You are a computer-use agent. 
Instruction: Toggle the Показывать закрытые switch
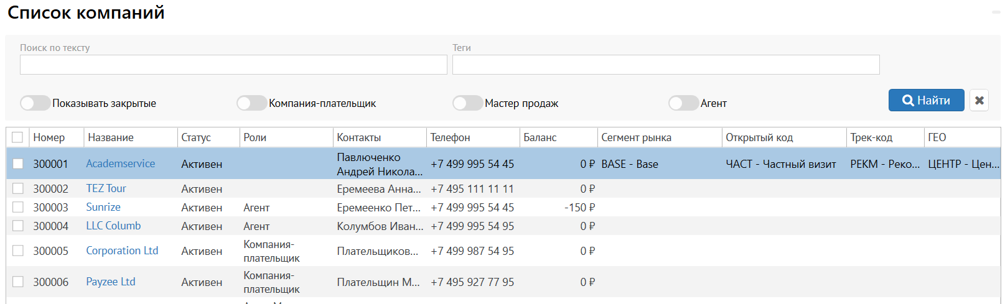coord(35,103)
